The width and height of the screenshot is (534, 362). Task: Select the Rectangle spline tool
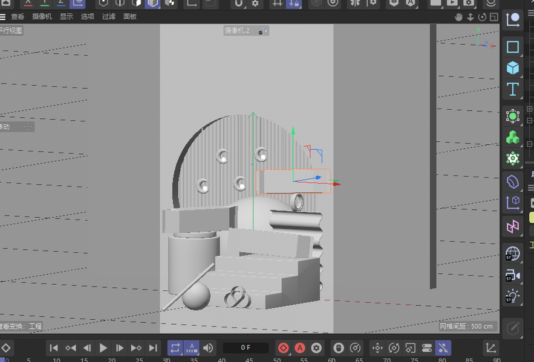tap(513, 46)
